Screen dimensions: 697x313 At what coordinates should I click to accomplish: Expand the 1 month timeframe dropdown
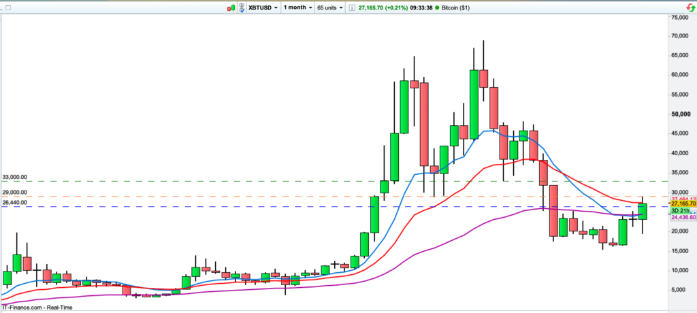point(299,7)
